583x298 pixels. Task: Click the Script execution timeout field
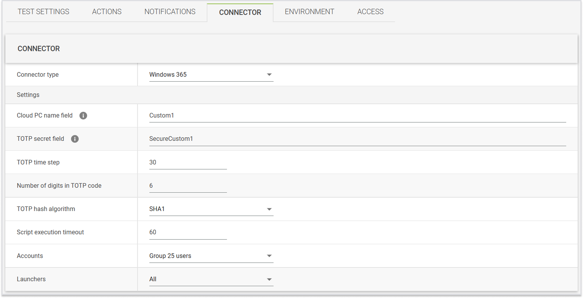(x=188, y=232)
